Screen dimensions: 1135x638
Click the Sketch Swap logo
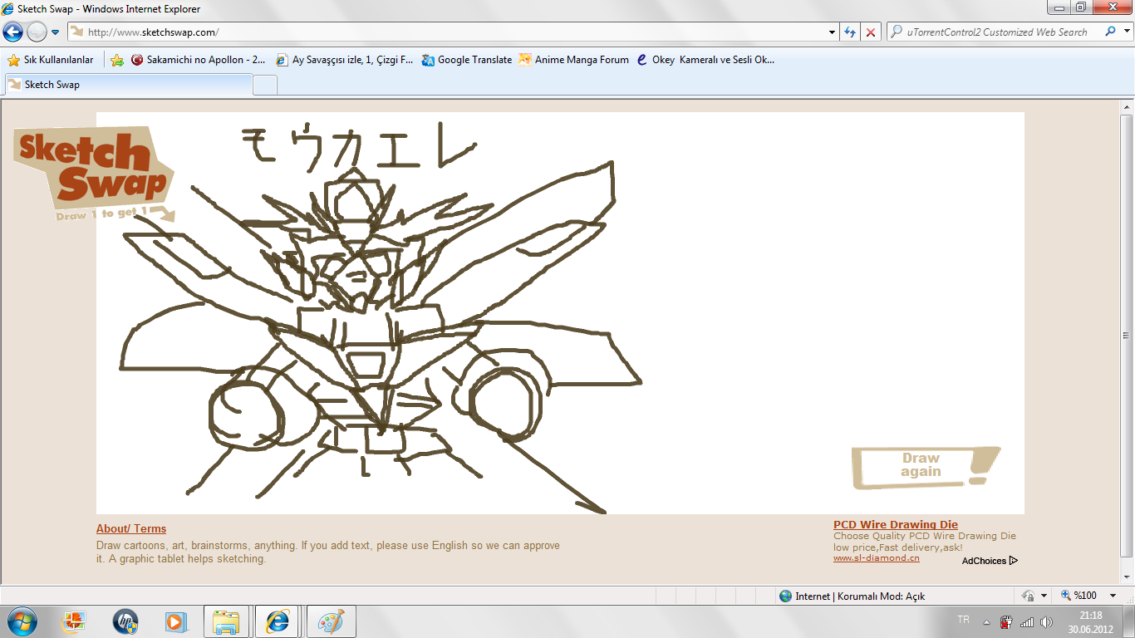94,174
